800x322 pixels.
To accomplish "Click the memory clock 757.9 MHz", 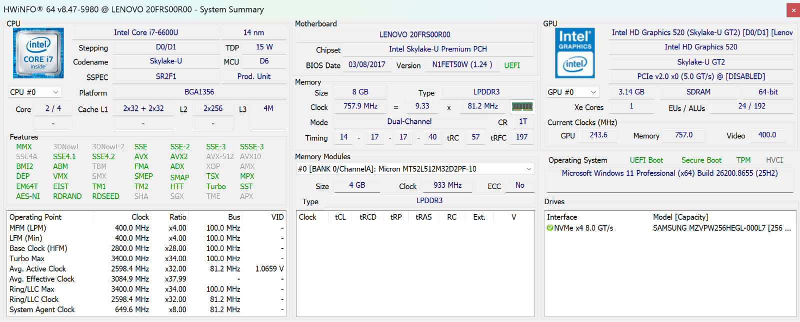I will tap(360, 106).
